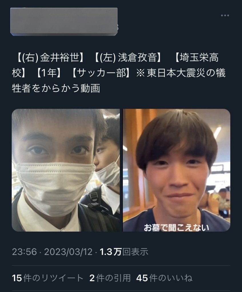Click the 2023/03/12 post date

68,252
